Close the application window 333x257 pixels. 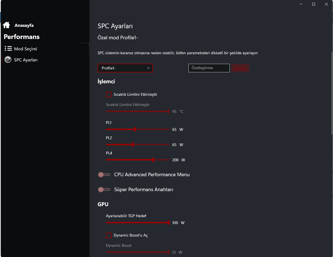326,4
